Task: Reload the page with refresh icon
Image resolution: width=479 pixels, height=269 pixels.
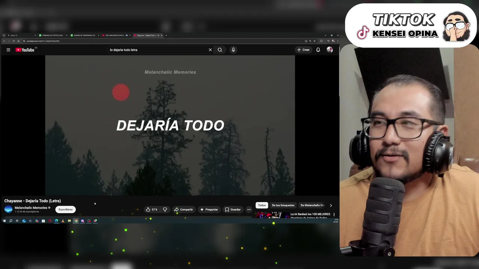Action: tap(14, 41)
